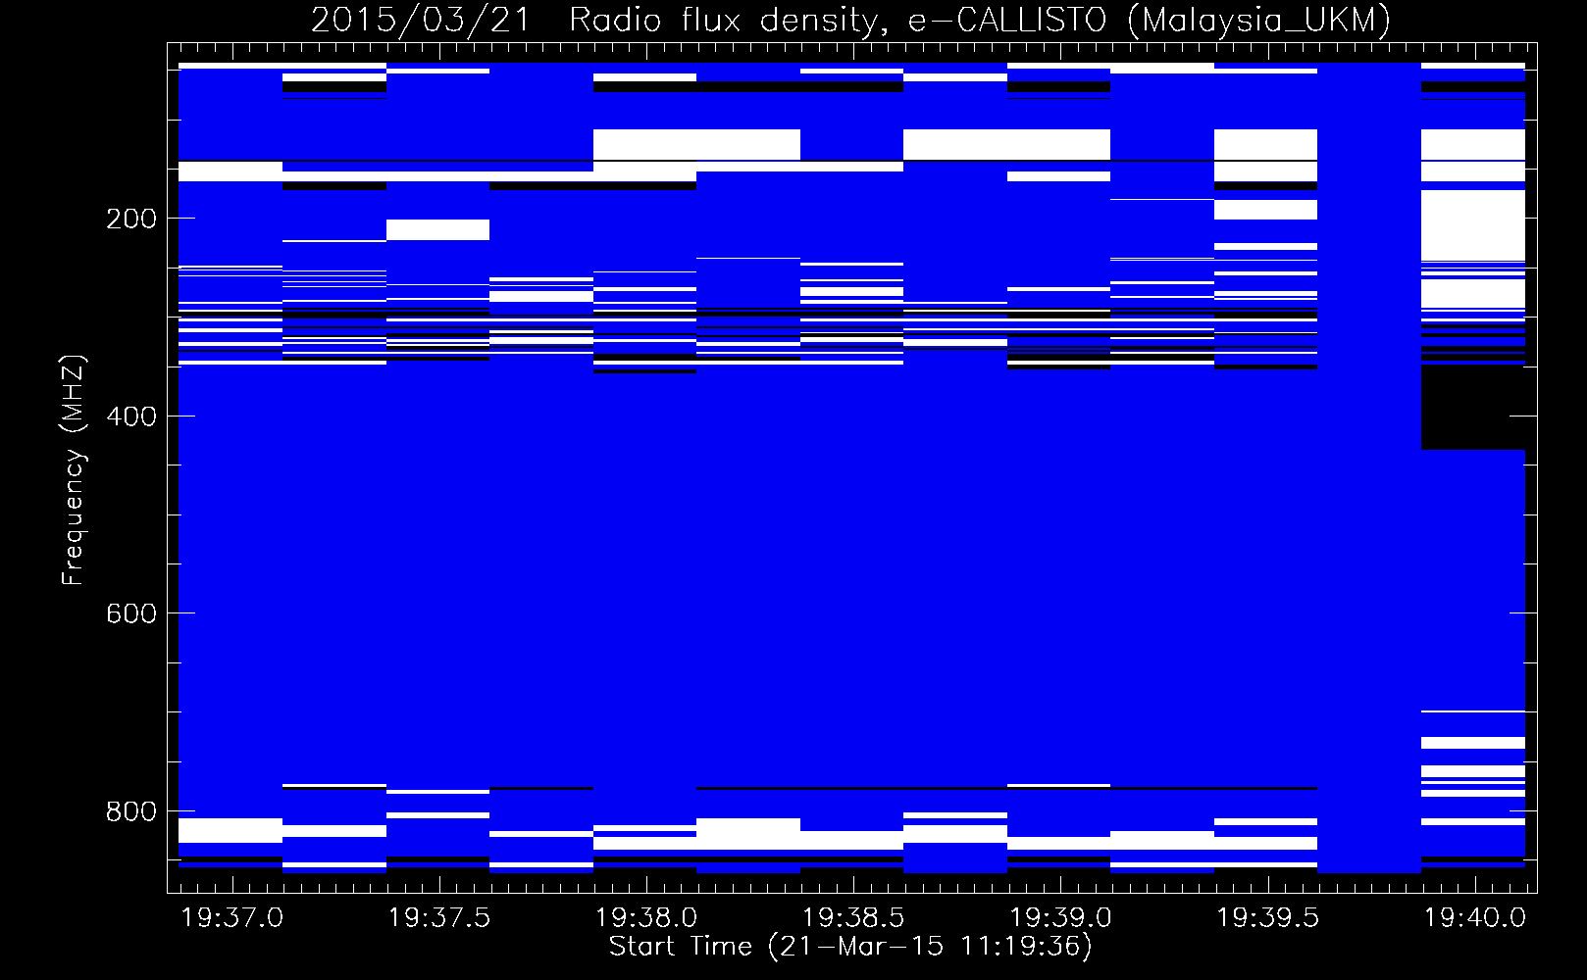Click the 19:39.5 time tick label
The image size is (1587, 980).
pos(1267,918)
